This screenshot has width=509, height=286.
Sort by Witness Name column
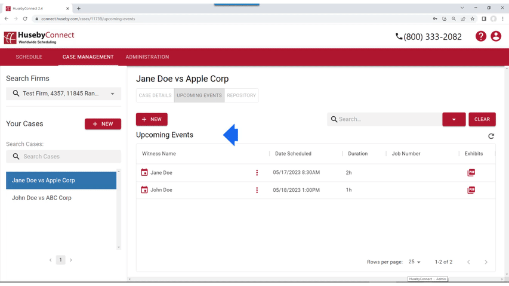coord(159,154)
